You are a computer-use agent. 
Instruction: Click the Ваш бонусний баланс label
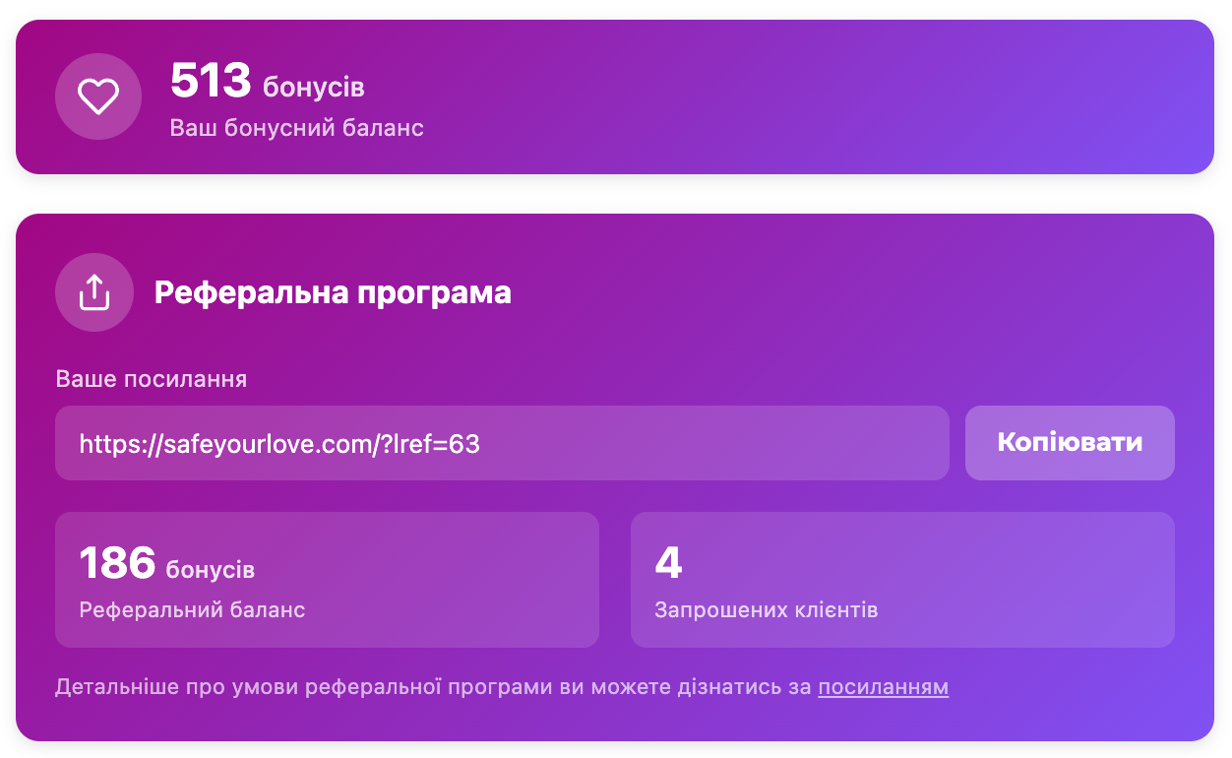click(x=297, y=128)
